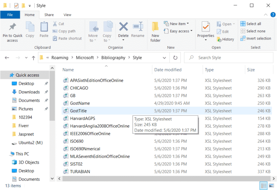Image resolution: width=277 pixels, height=190 pixels.
Task: Click the Search Style box
Action: coord(228,58)
